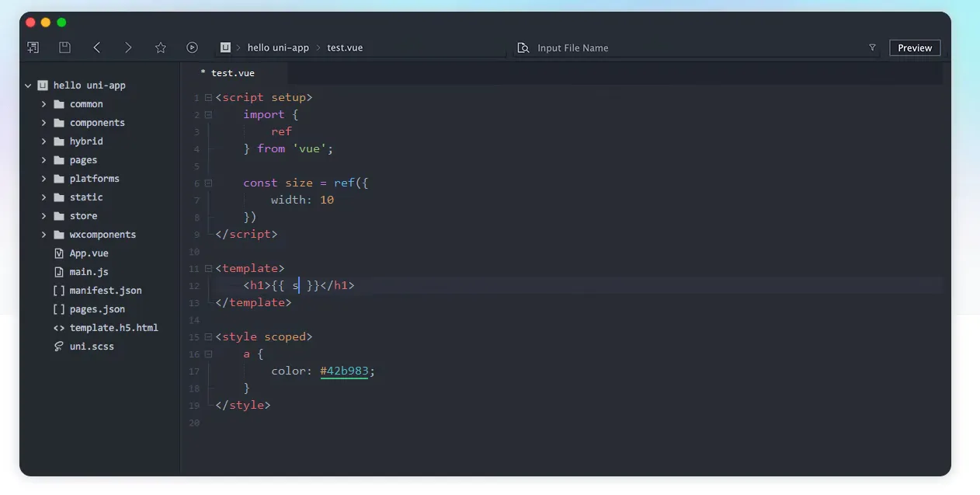Bookmark using the star icon
The height and width of the screenshot is (495, 980).
pyautogui.click(x=161, y=47)
